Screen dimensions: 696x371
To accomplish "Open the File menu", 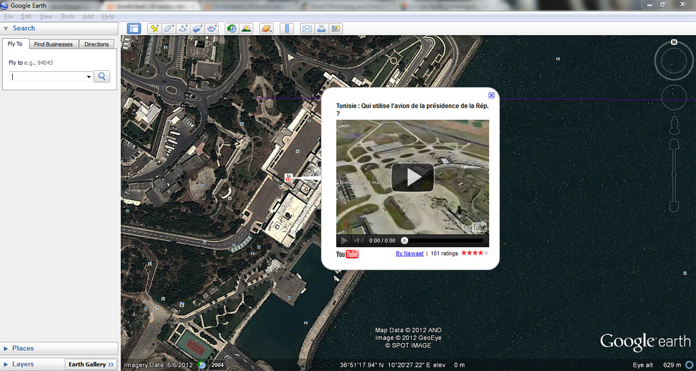I will (x=9, y=16).
